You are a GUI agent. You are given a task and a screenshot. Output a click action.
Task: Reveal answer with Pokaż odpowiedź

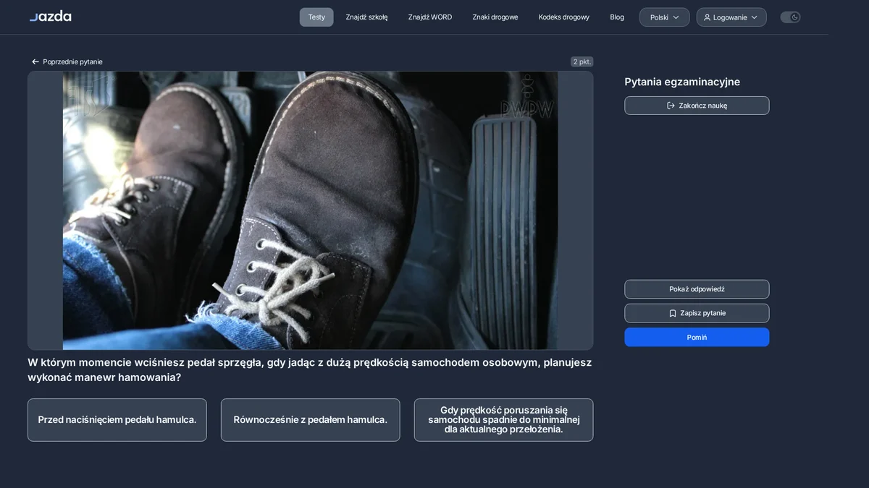pos(697,289)
